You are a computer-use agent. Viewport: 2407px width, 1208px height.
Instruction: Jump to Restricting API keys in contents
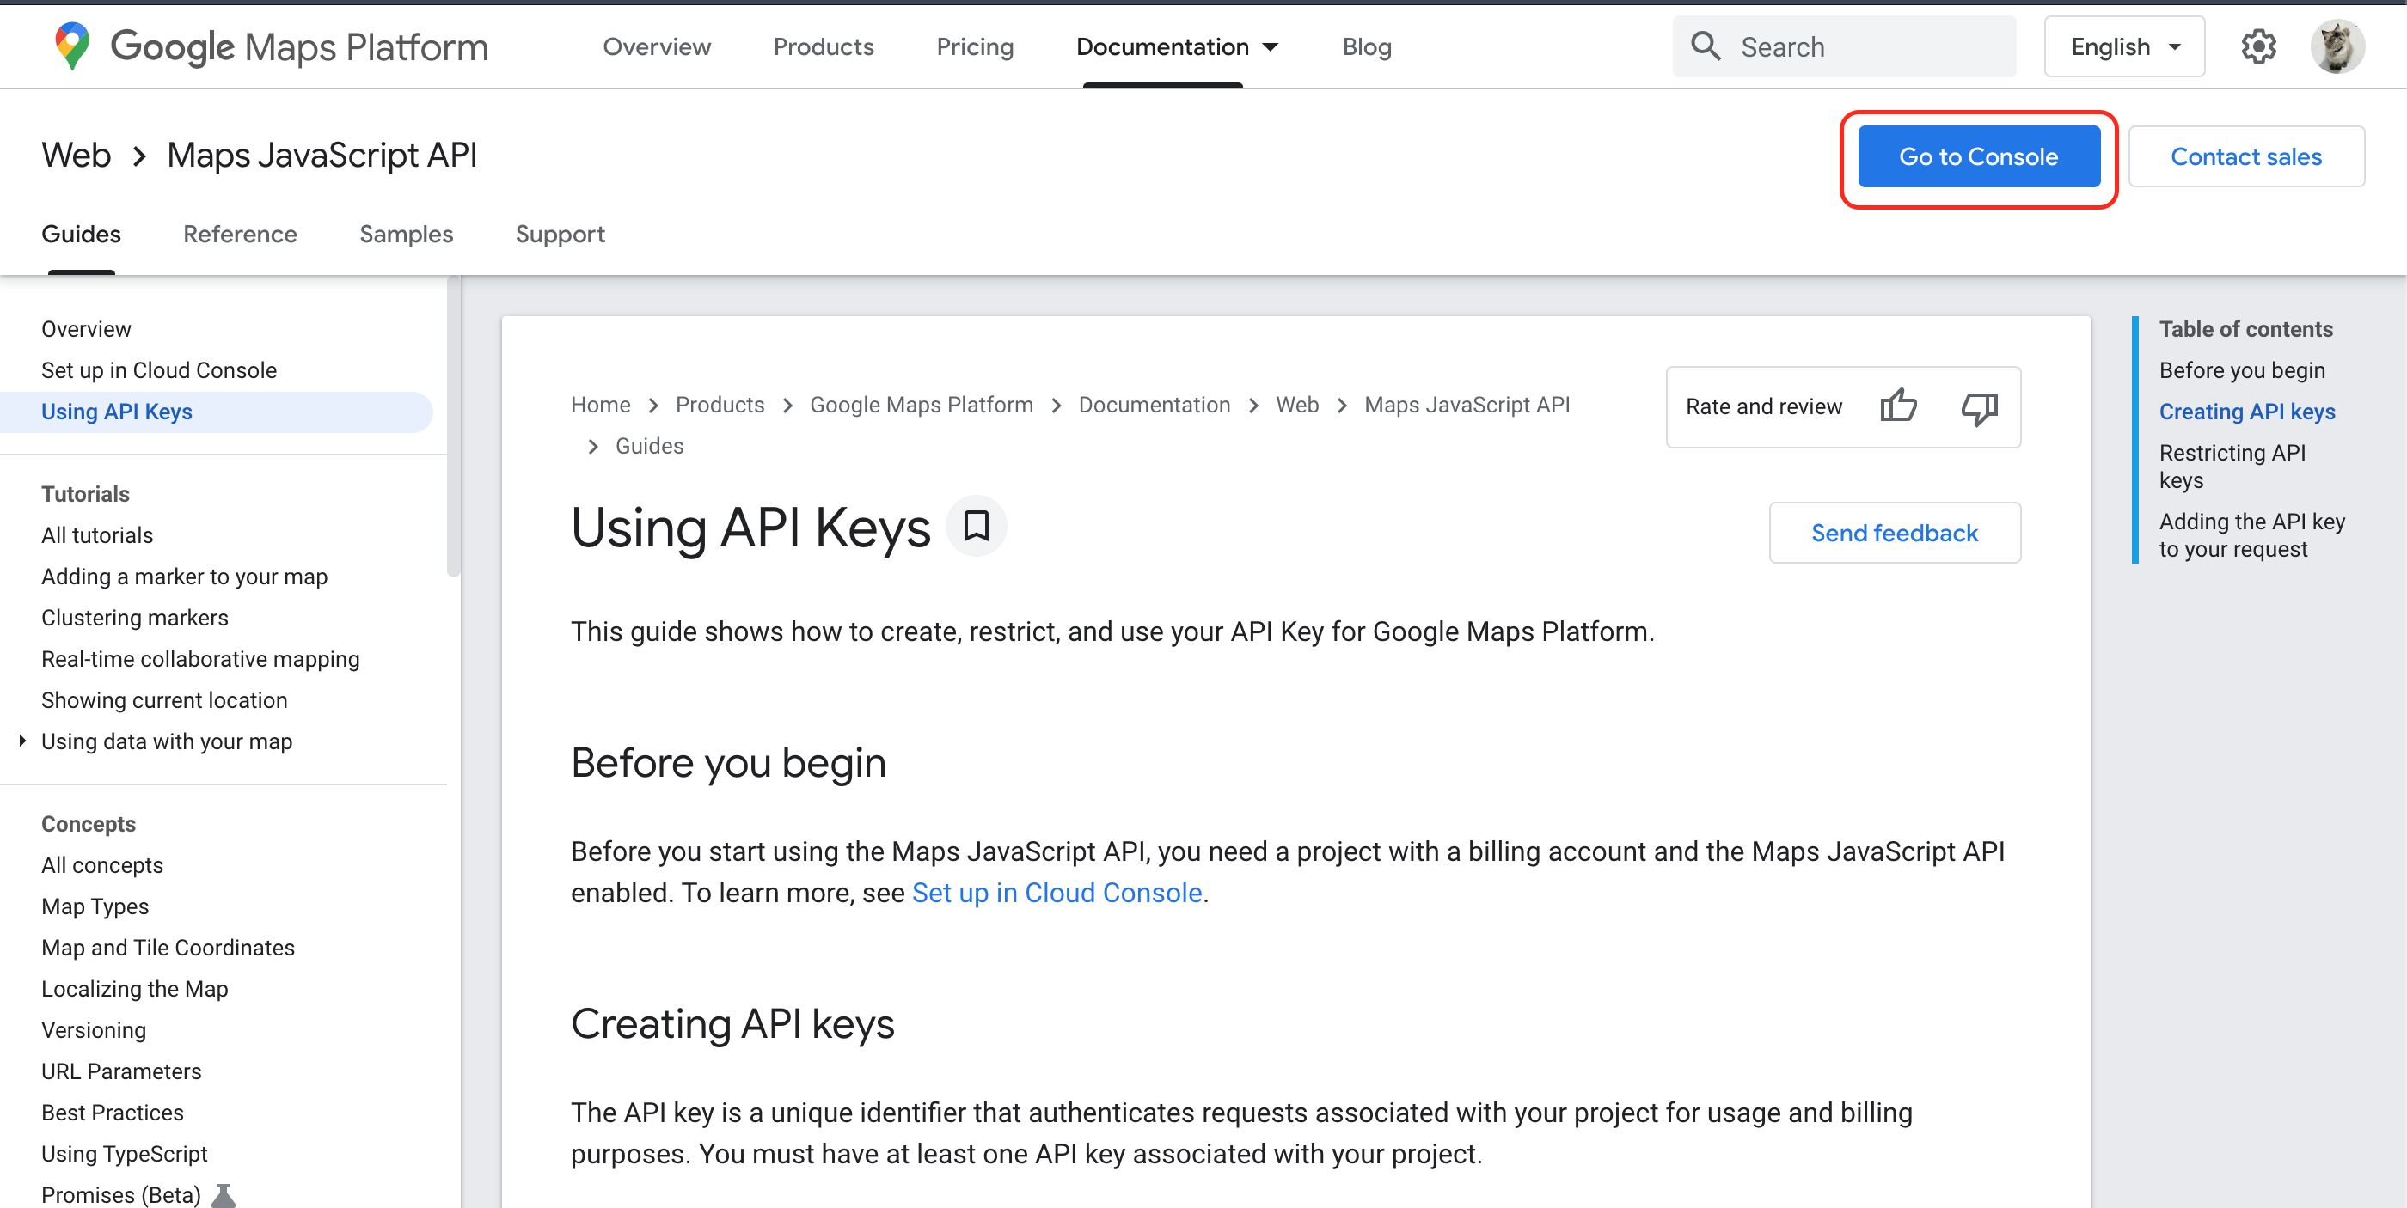point(2232,466)
